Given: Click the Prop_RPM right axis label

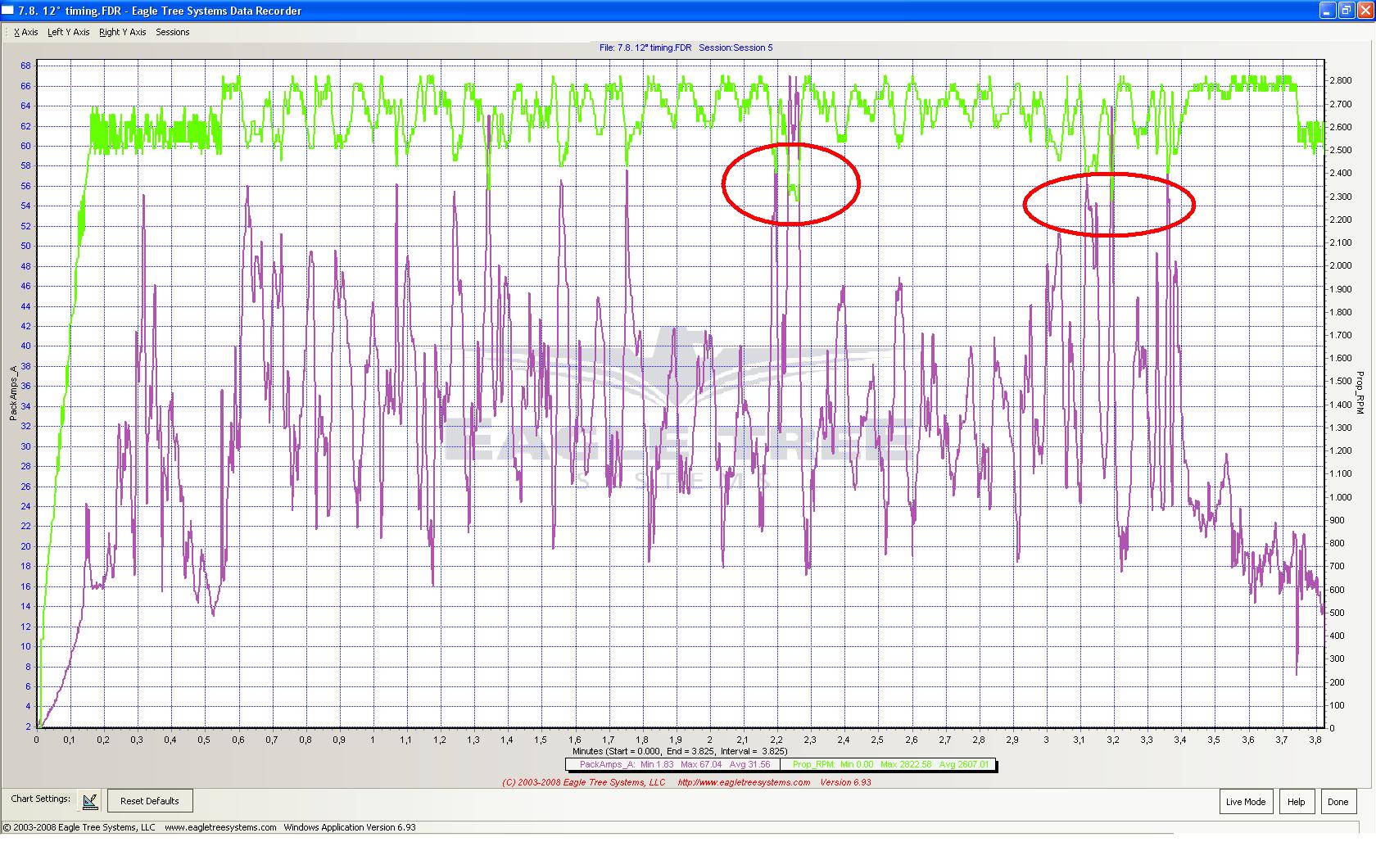Looking at the screenshot, I should [x=1360, y=393].
